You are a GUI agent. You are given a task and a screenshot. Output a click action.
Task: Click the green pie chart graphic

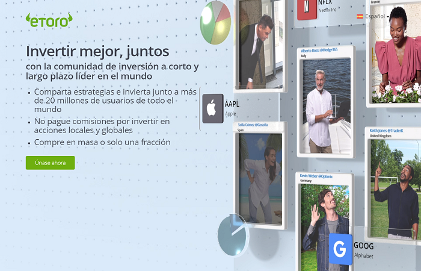click(215, 23)
